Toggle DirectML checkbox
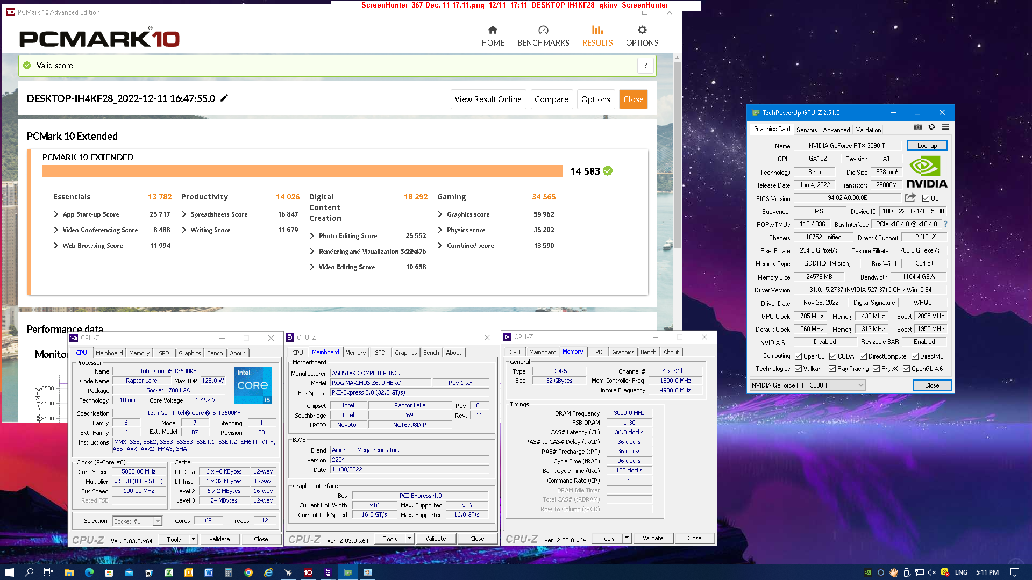The height and width of the screenshot is (580, 1032). (x=915, y=356)
